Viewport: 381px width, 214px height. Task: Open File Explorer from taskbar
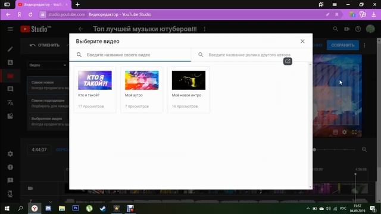pyautogui.click(x=62, y=209)
